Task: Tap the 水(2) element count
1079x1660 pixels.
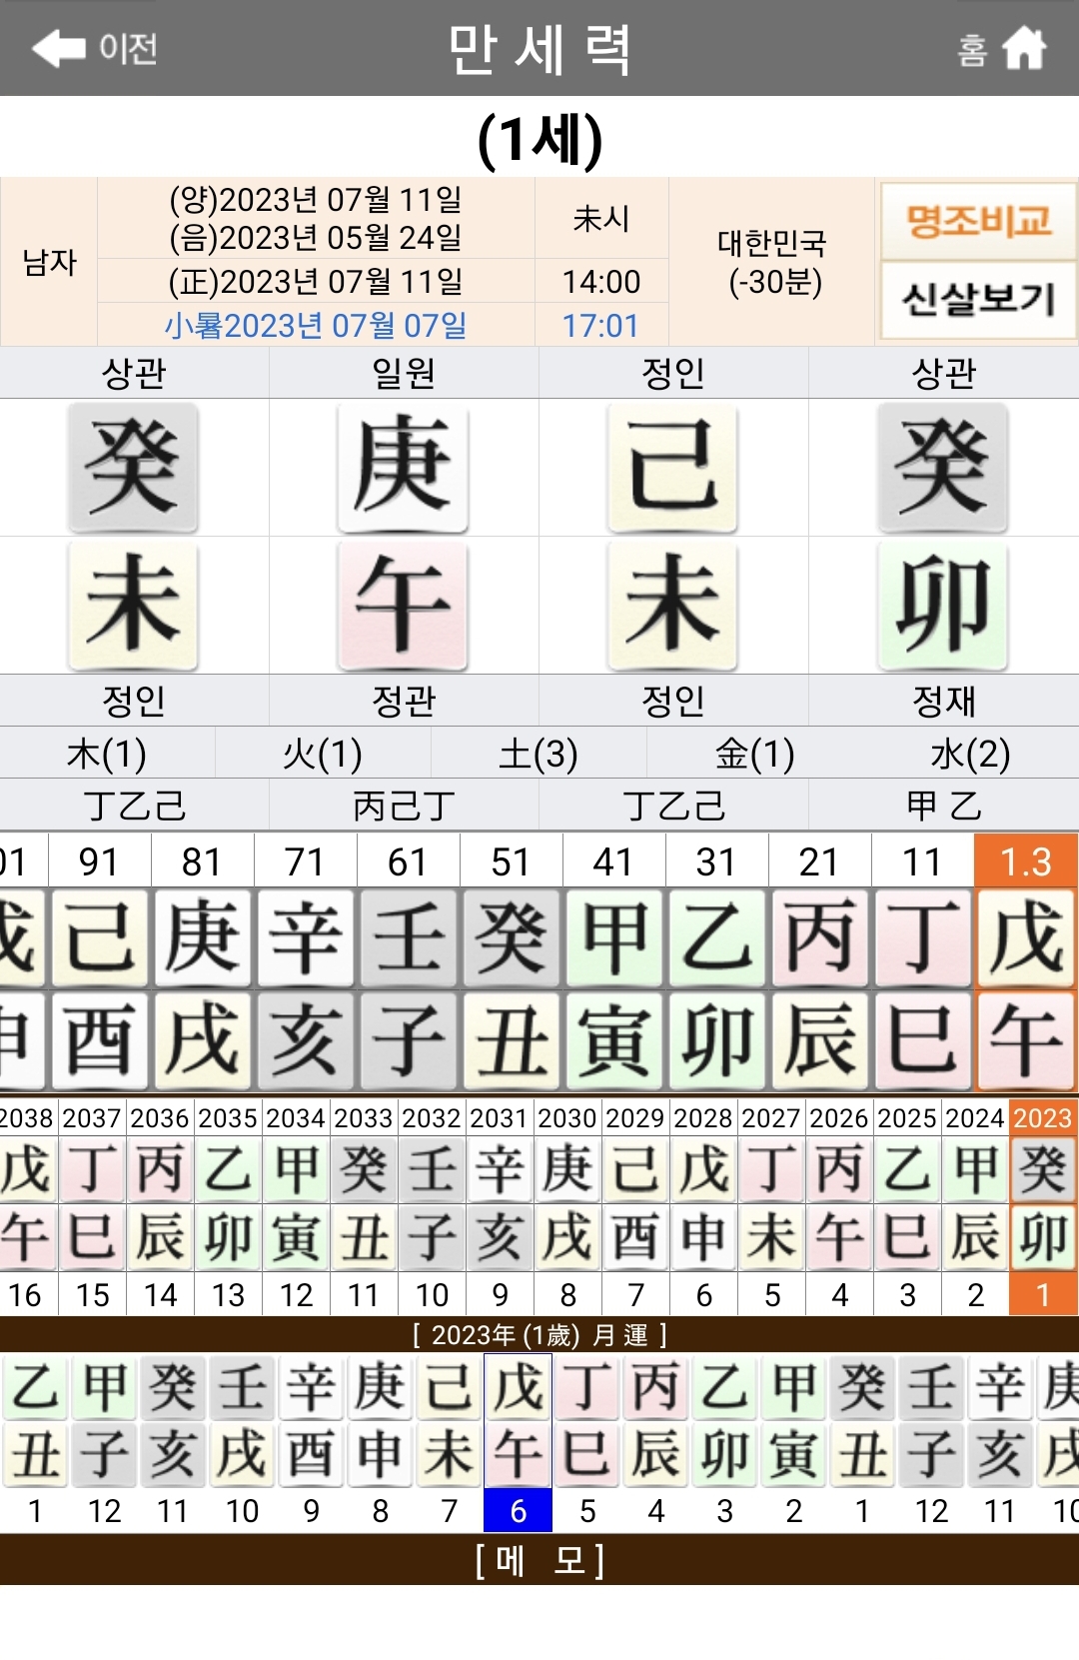Action: pos(970,754)
